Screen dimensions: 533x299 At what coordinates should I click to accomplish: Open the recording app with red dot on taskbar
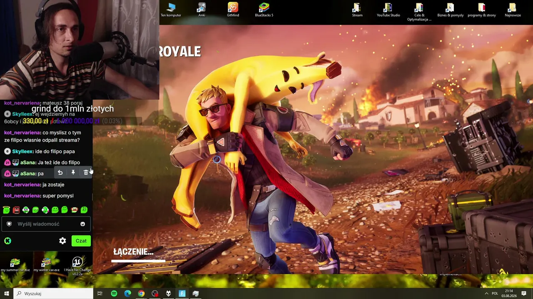click(x=155, y=294)
